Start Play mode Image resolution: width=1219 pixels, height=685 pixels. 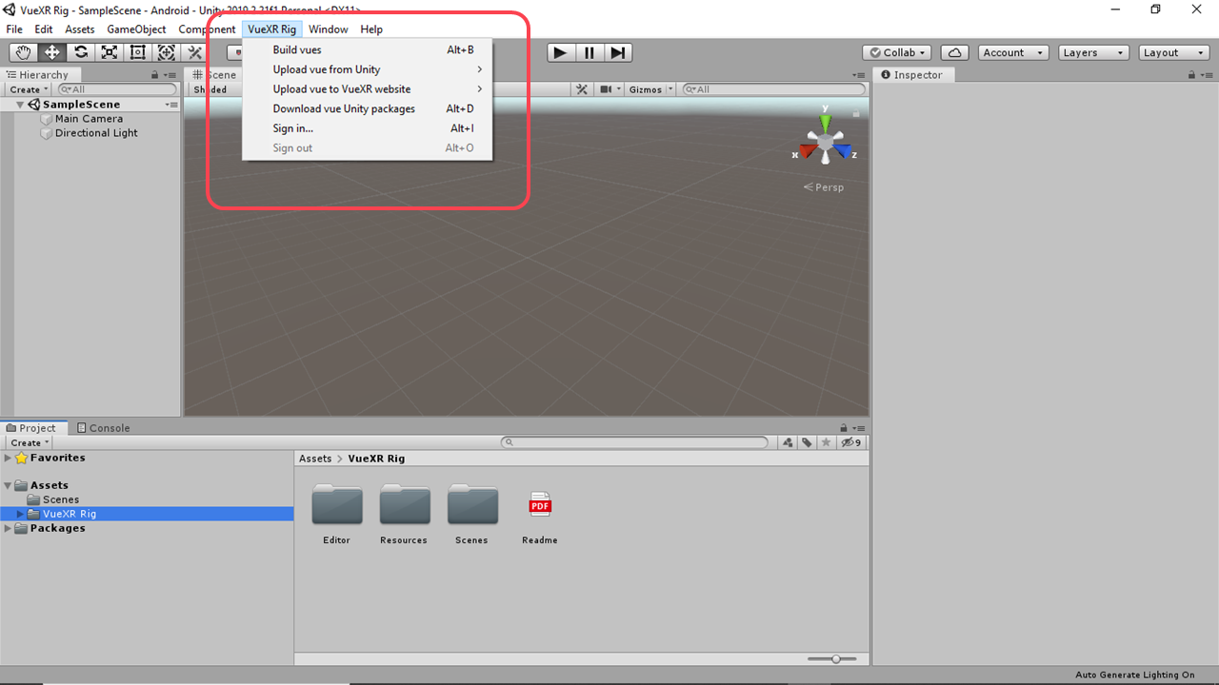click(x=561, y=52)
